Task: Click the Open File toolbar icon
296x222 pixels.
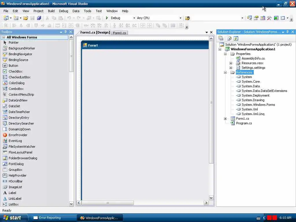Action: click(x=26, y=18)
